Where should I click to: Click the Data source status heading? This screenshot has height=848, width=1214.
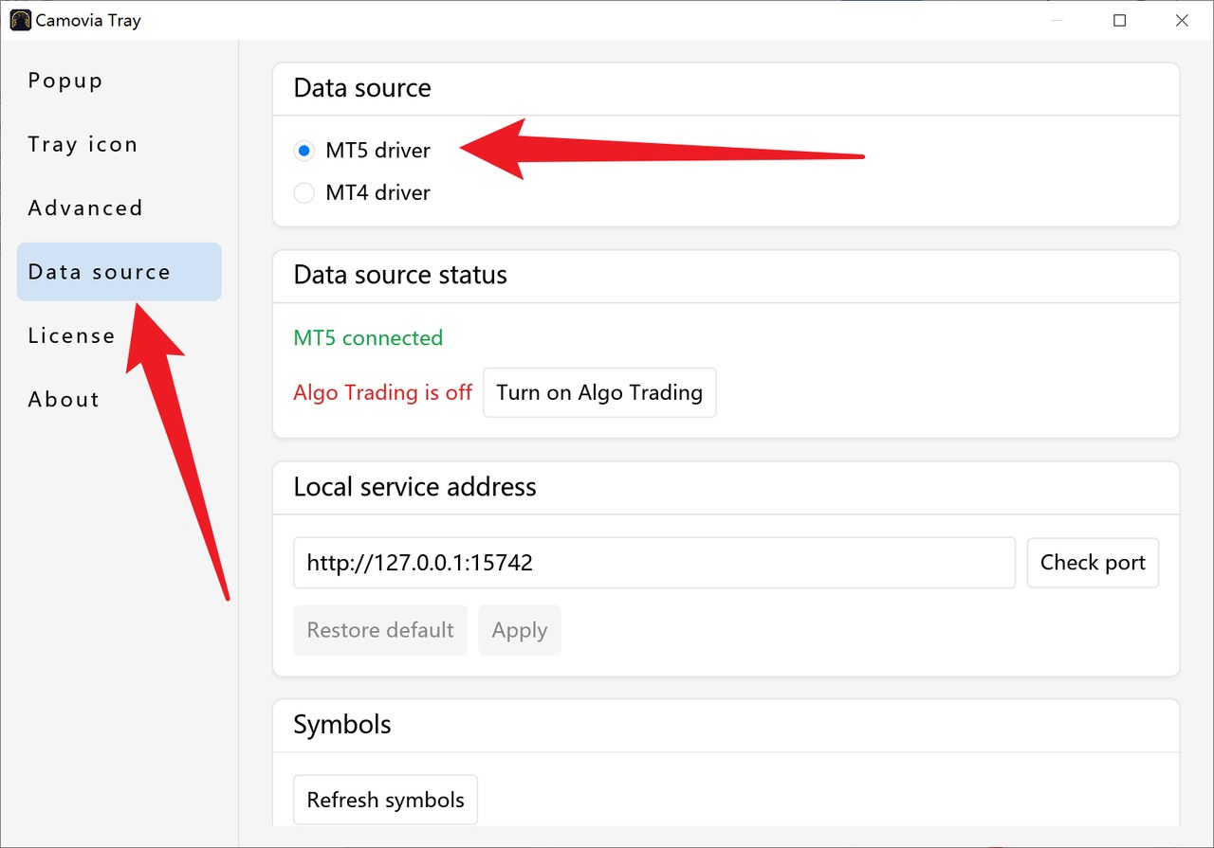click(x=400, y=275)
